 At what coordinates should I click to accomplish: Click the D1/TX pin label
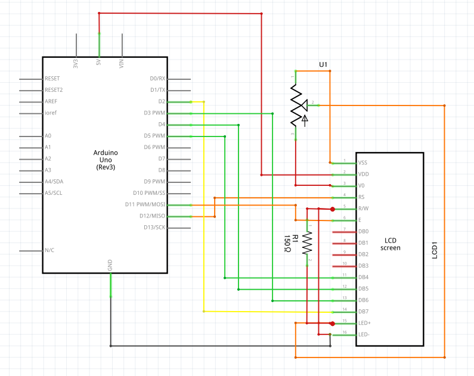pyautogui.click(x=158, y=90)
